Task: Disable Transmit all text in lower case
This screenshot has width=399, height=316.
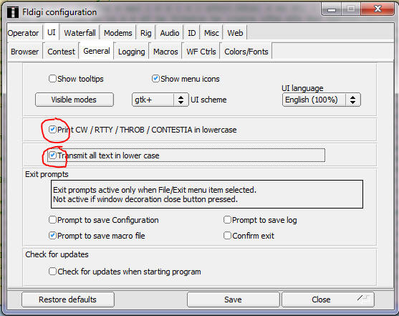Action: (52, 155)
